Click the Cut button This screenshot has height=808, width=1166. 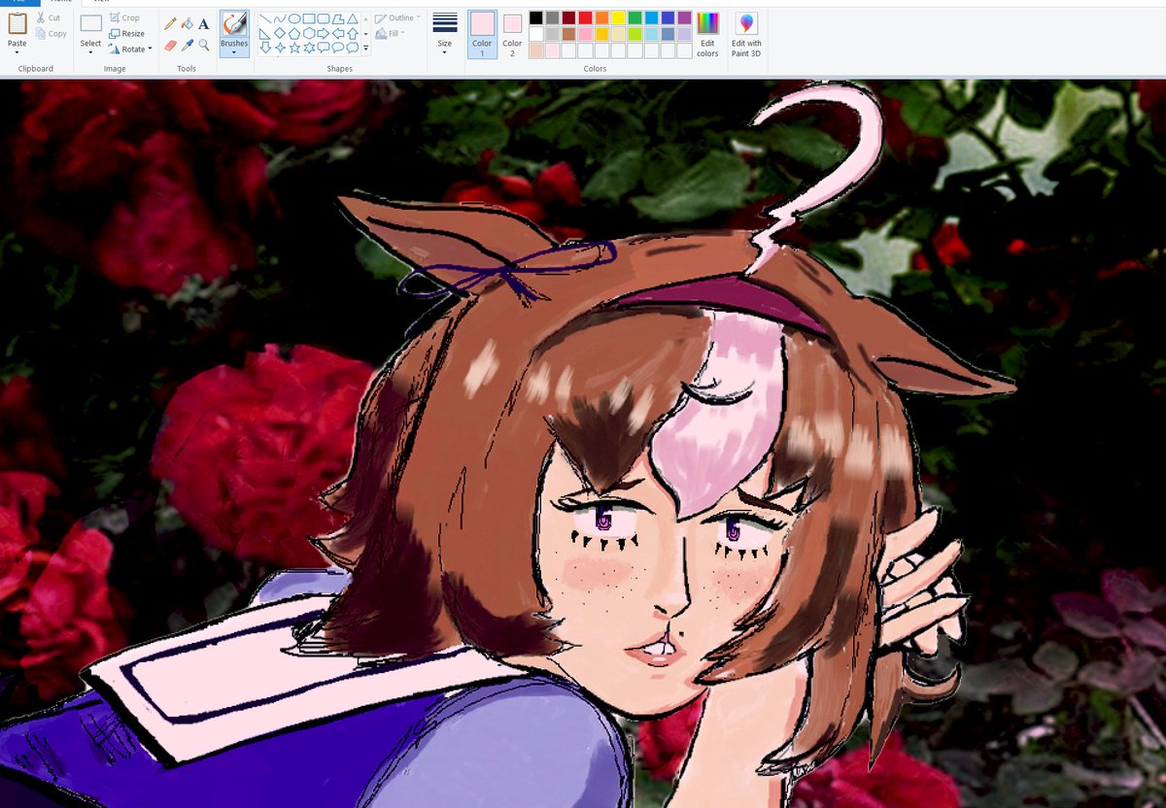pos(49,17)
